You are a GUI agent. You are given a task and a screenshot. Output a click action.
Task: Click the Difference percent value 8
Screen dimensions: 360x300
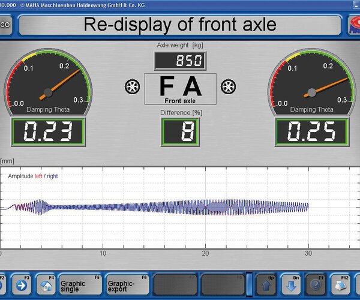[x=180, y=132]
